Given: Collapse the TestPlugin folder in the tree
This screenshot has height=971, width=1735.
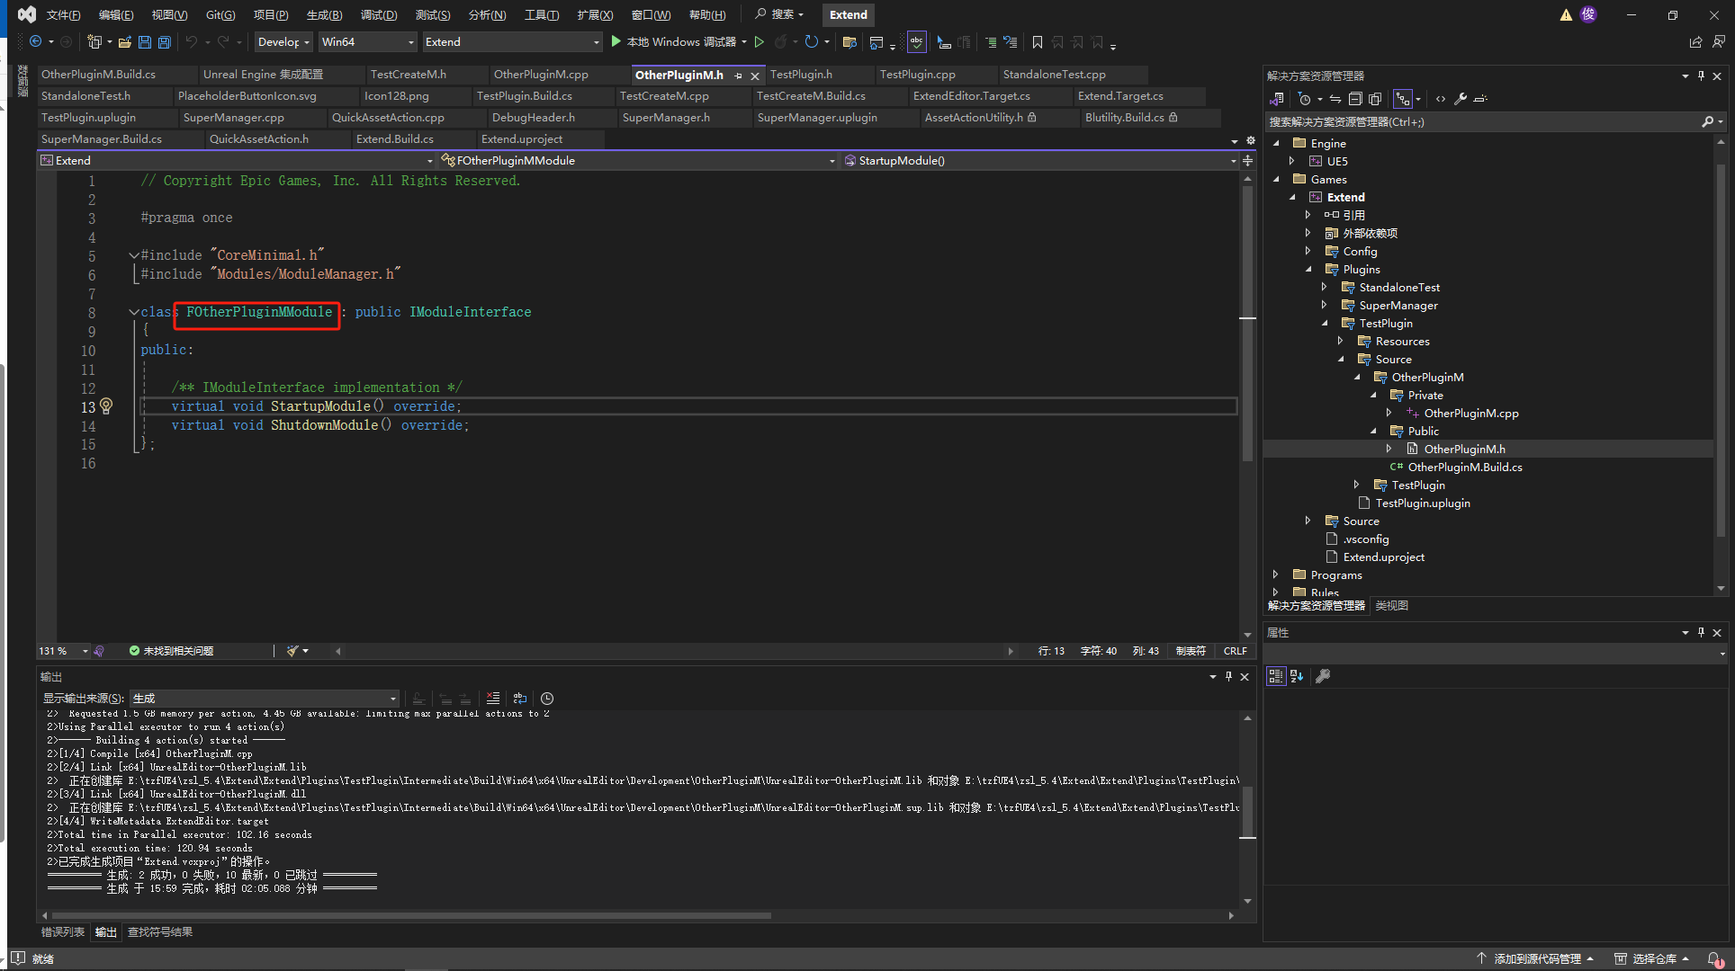Looking at the screenshot, I should tap(1325, 324).
